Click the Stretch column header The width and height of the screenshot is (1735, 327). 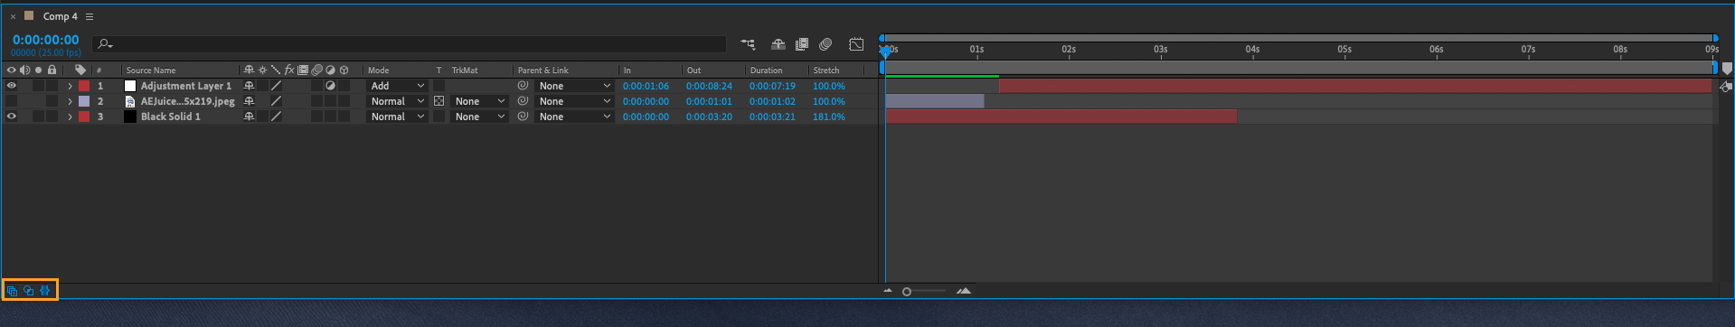[826, 70]
